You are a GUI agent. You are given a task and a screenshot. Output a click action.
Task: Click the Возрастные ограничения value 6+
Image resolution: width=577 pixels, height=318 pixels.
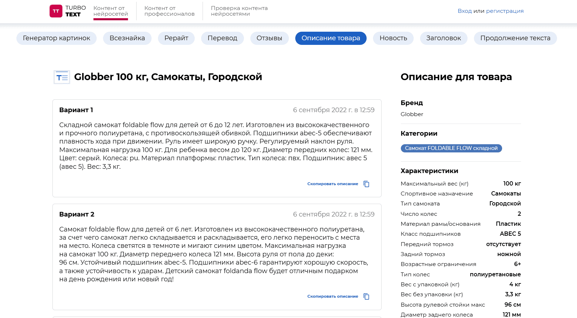(517, 264)
